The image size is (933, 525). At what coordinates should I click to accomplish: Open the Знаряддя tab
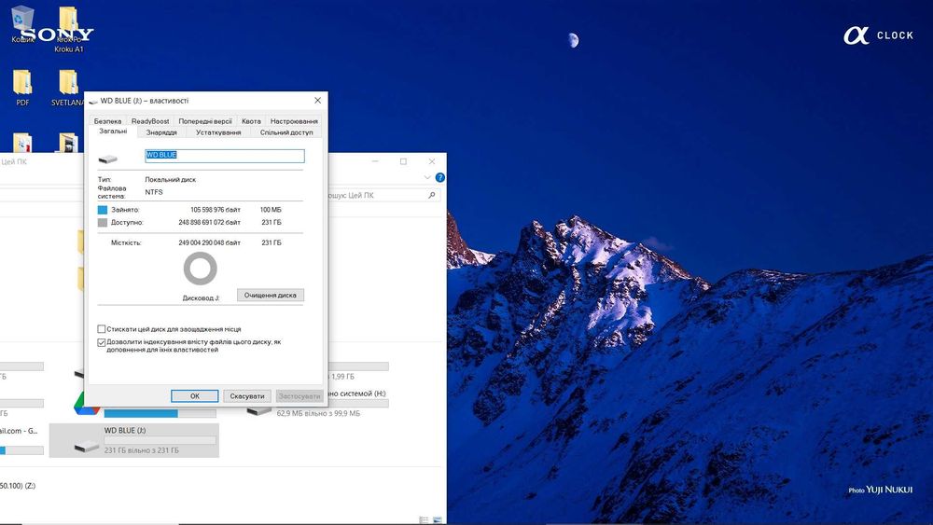161,132
